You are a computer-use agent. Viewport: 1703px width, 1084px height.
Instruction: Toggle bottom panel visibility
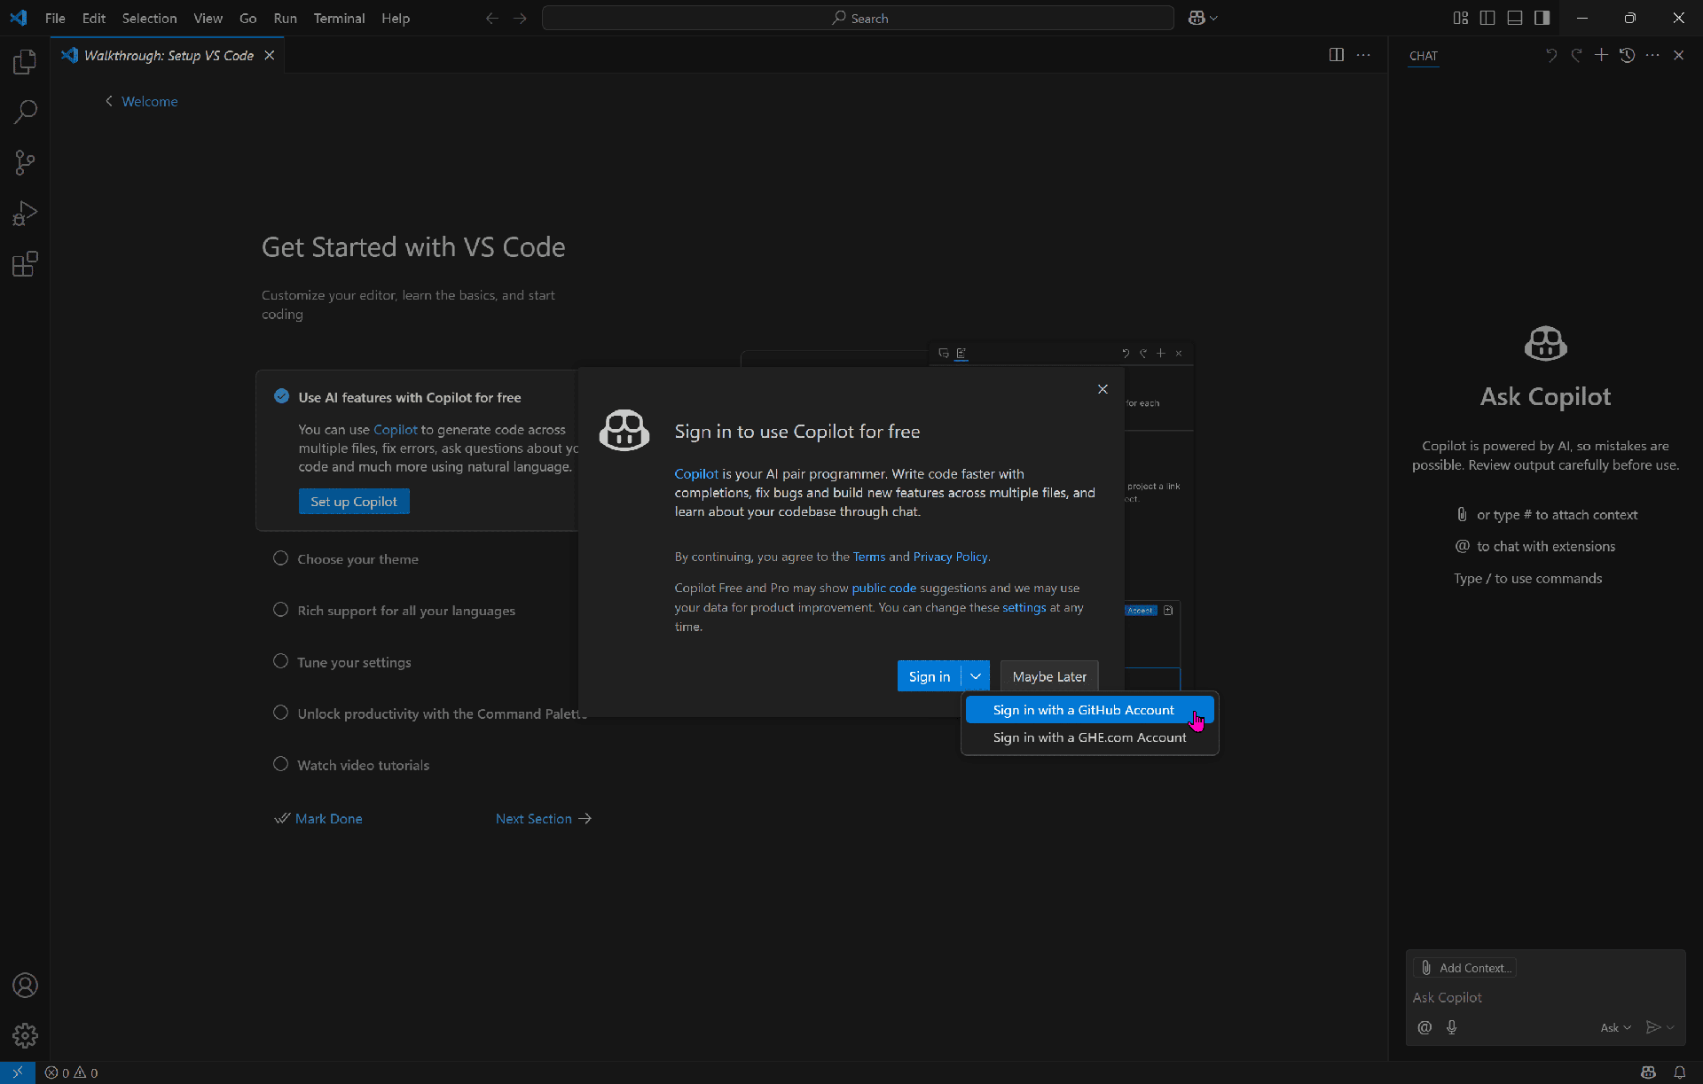coord(1515,18)
